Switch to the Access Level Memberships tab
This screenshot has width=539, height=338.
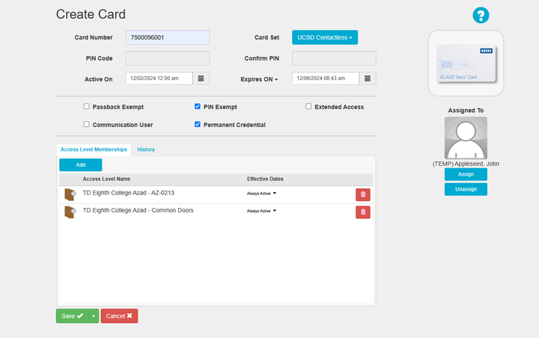tap(94, 150)
